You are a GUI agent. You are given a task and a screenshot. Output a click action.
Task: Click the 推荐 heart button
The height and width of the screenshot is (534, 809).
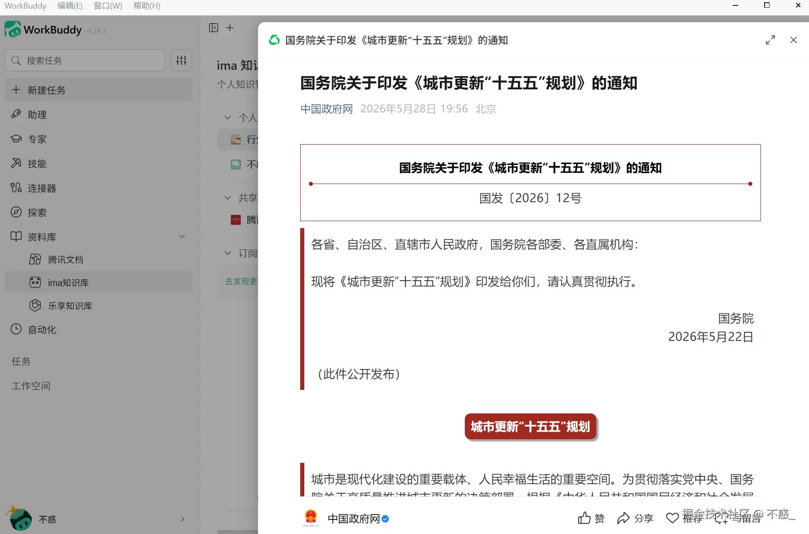point(684,518)
